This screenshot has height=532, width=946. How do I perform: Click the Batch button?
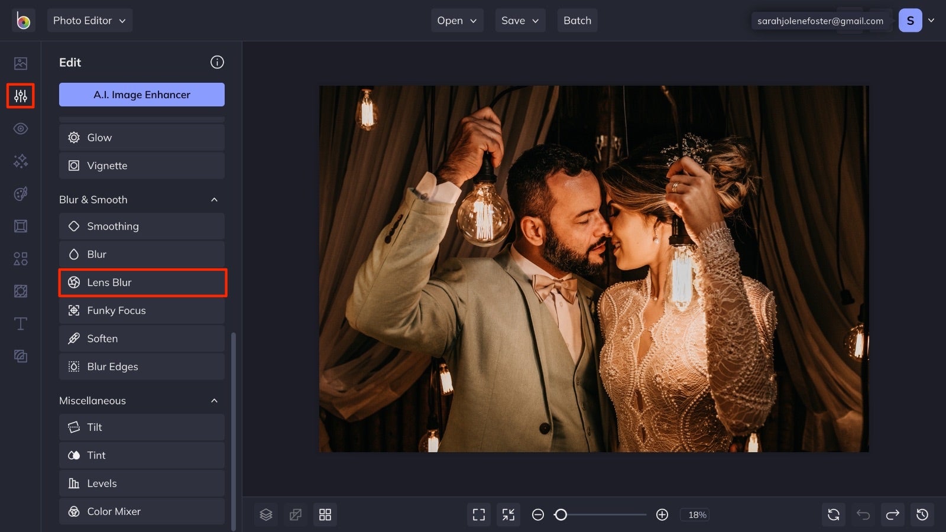[x=577, y=20]
